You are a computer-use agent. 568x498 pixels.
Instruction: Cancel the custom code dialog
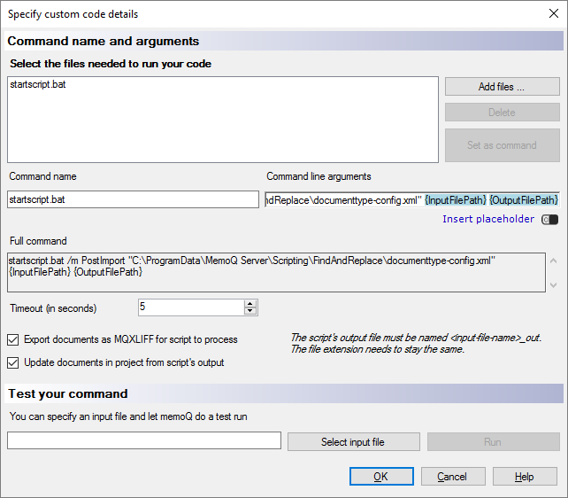(452, 477)
